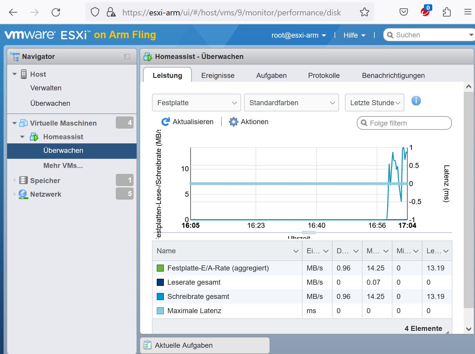Minimize the Navigator panel with its icon
Image resolution: width=475 pixels, height=354 pixels.
(127, 57)
